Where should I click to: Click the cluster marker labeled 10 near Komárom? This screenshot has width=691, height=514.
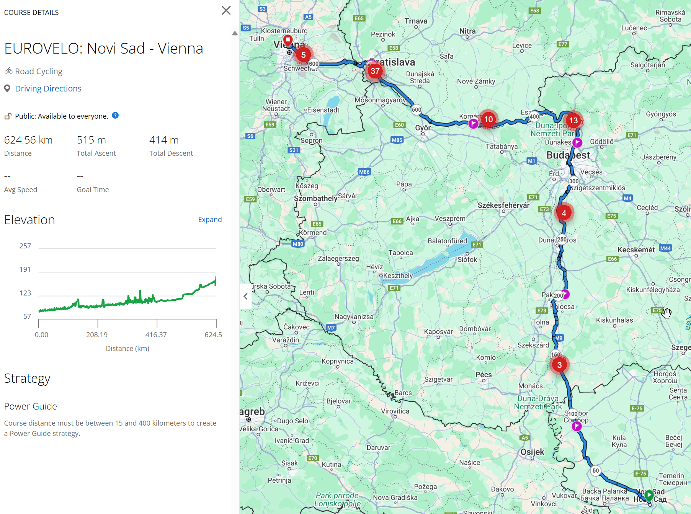pyautogui.click(x=488, y=119)
